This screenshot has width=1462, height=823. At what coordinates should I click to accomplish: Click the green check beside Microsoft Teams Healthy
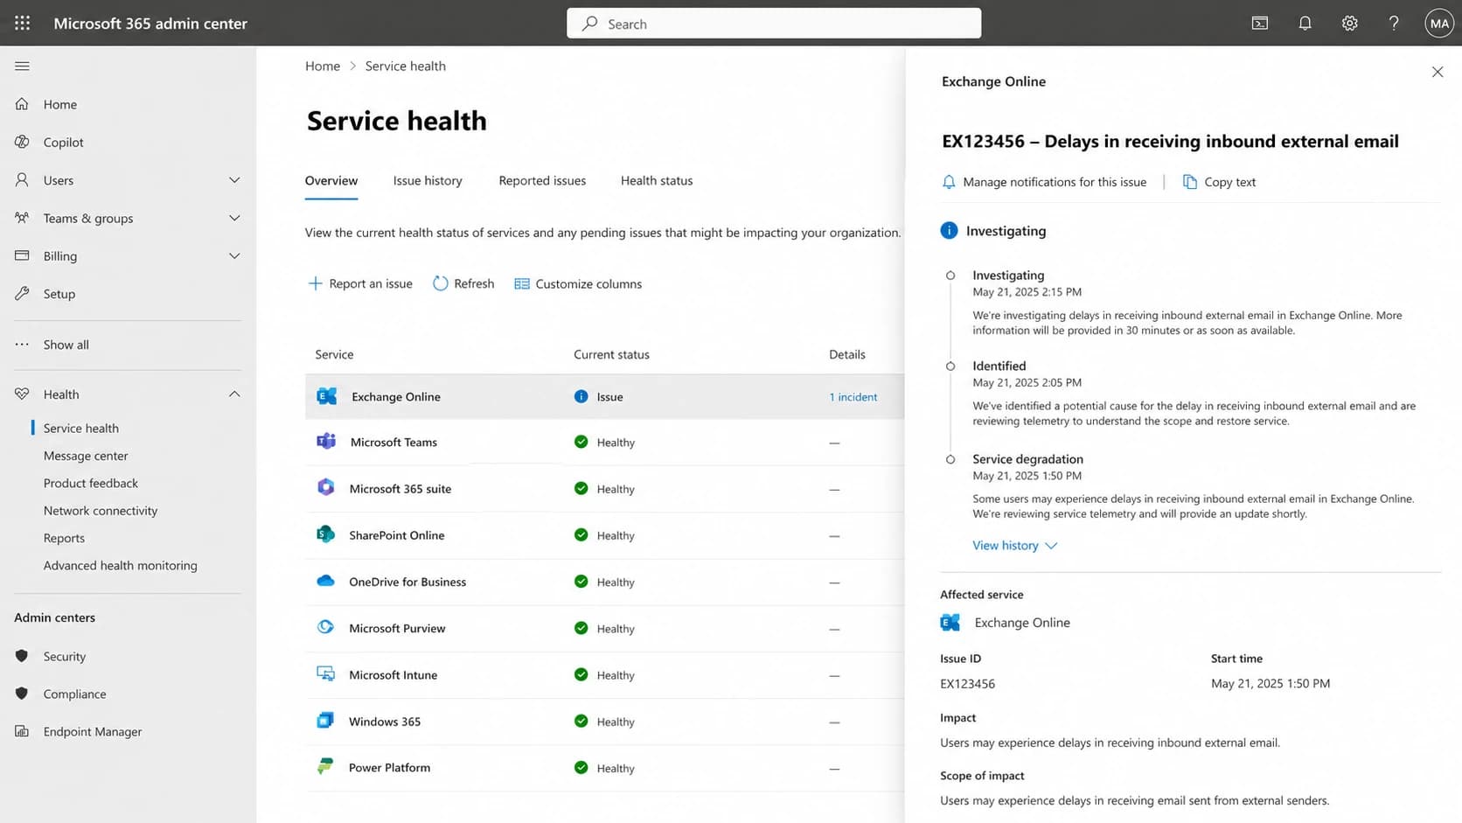pyautogui.click(x=581, y=442)
